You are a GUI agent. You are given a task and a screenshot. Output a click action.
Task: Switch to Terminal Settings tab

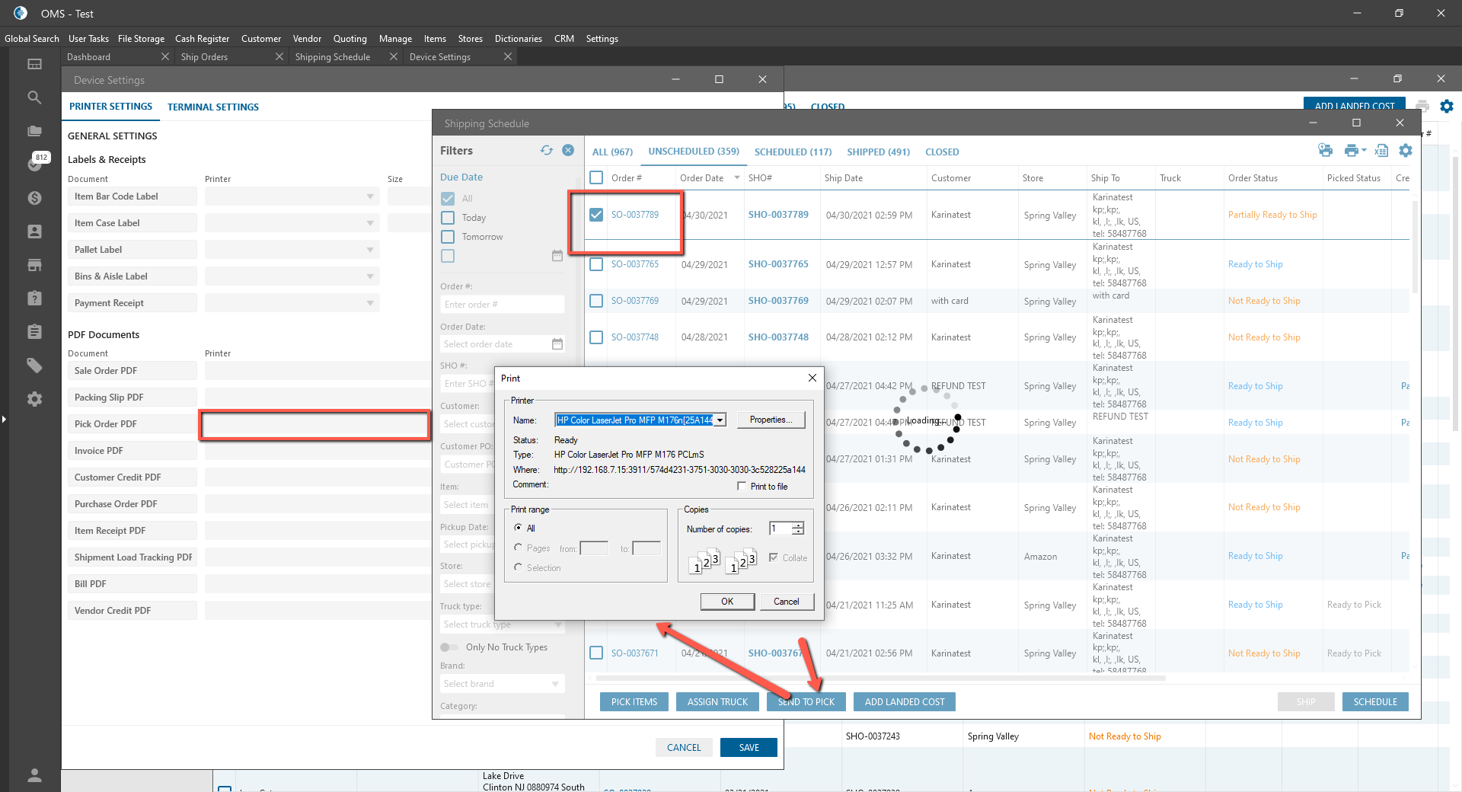point(213,107)
